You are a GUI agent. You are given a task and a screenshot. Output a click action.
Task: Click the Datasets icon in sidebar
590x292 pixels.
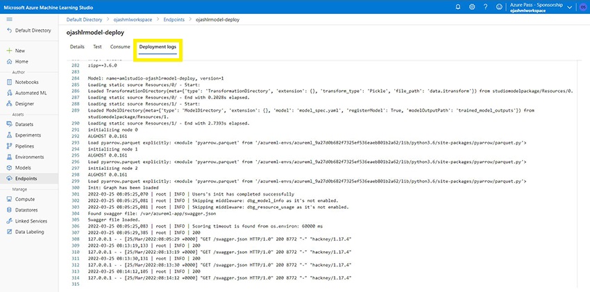pyautogui.click(x=10, y=124)
